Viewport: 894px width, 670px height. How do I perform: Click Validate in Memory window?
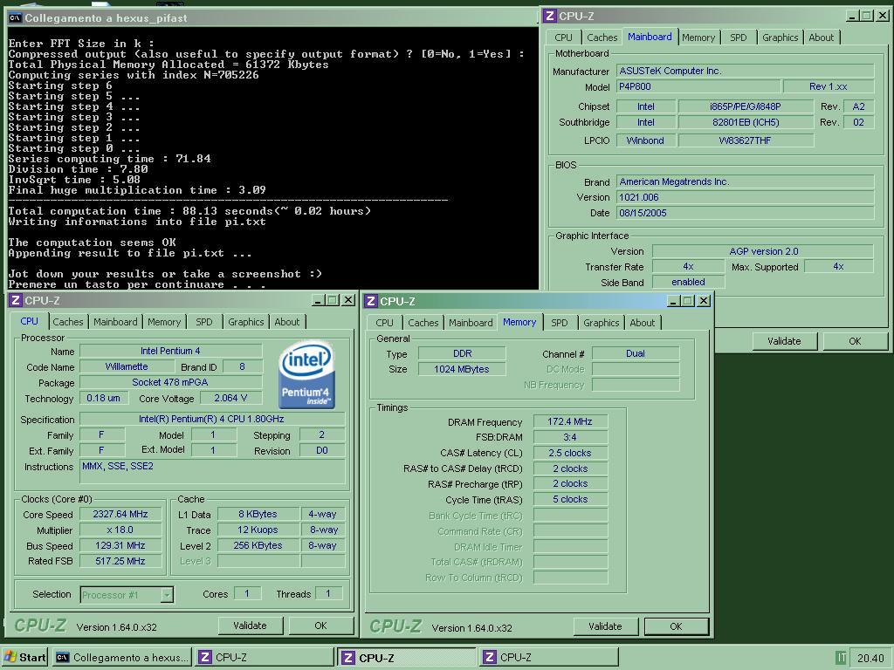605,626
